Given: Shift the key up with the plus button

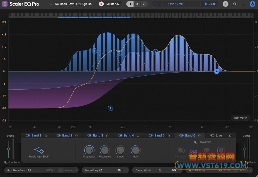Looking at the screenshot, I should click(x=159, y=4).
